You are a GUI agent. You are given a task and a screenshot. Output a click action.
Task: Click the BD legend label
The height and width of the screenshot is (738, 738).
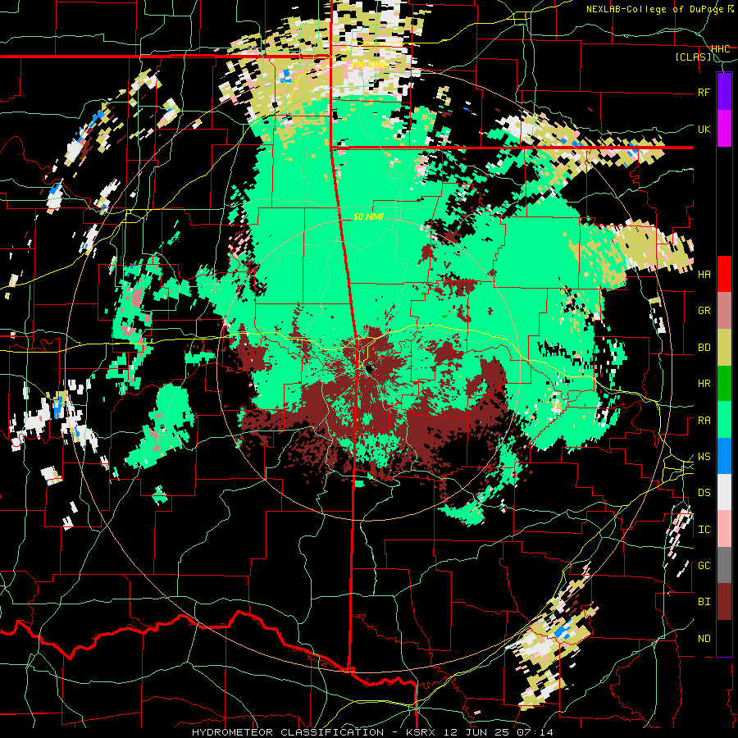[x=704, y=348]
